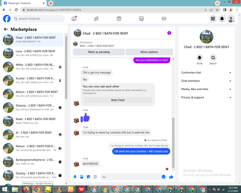
Task: Choose a GIF icon
Action: coord(95,177)
